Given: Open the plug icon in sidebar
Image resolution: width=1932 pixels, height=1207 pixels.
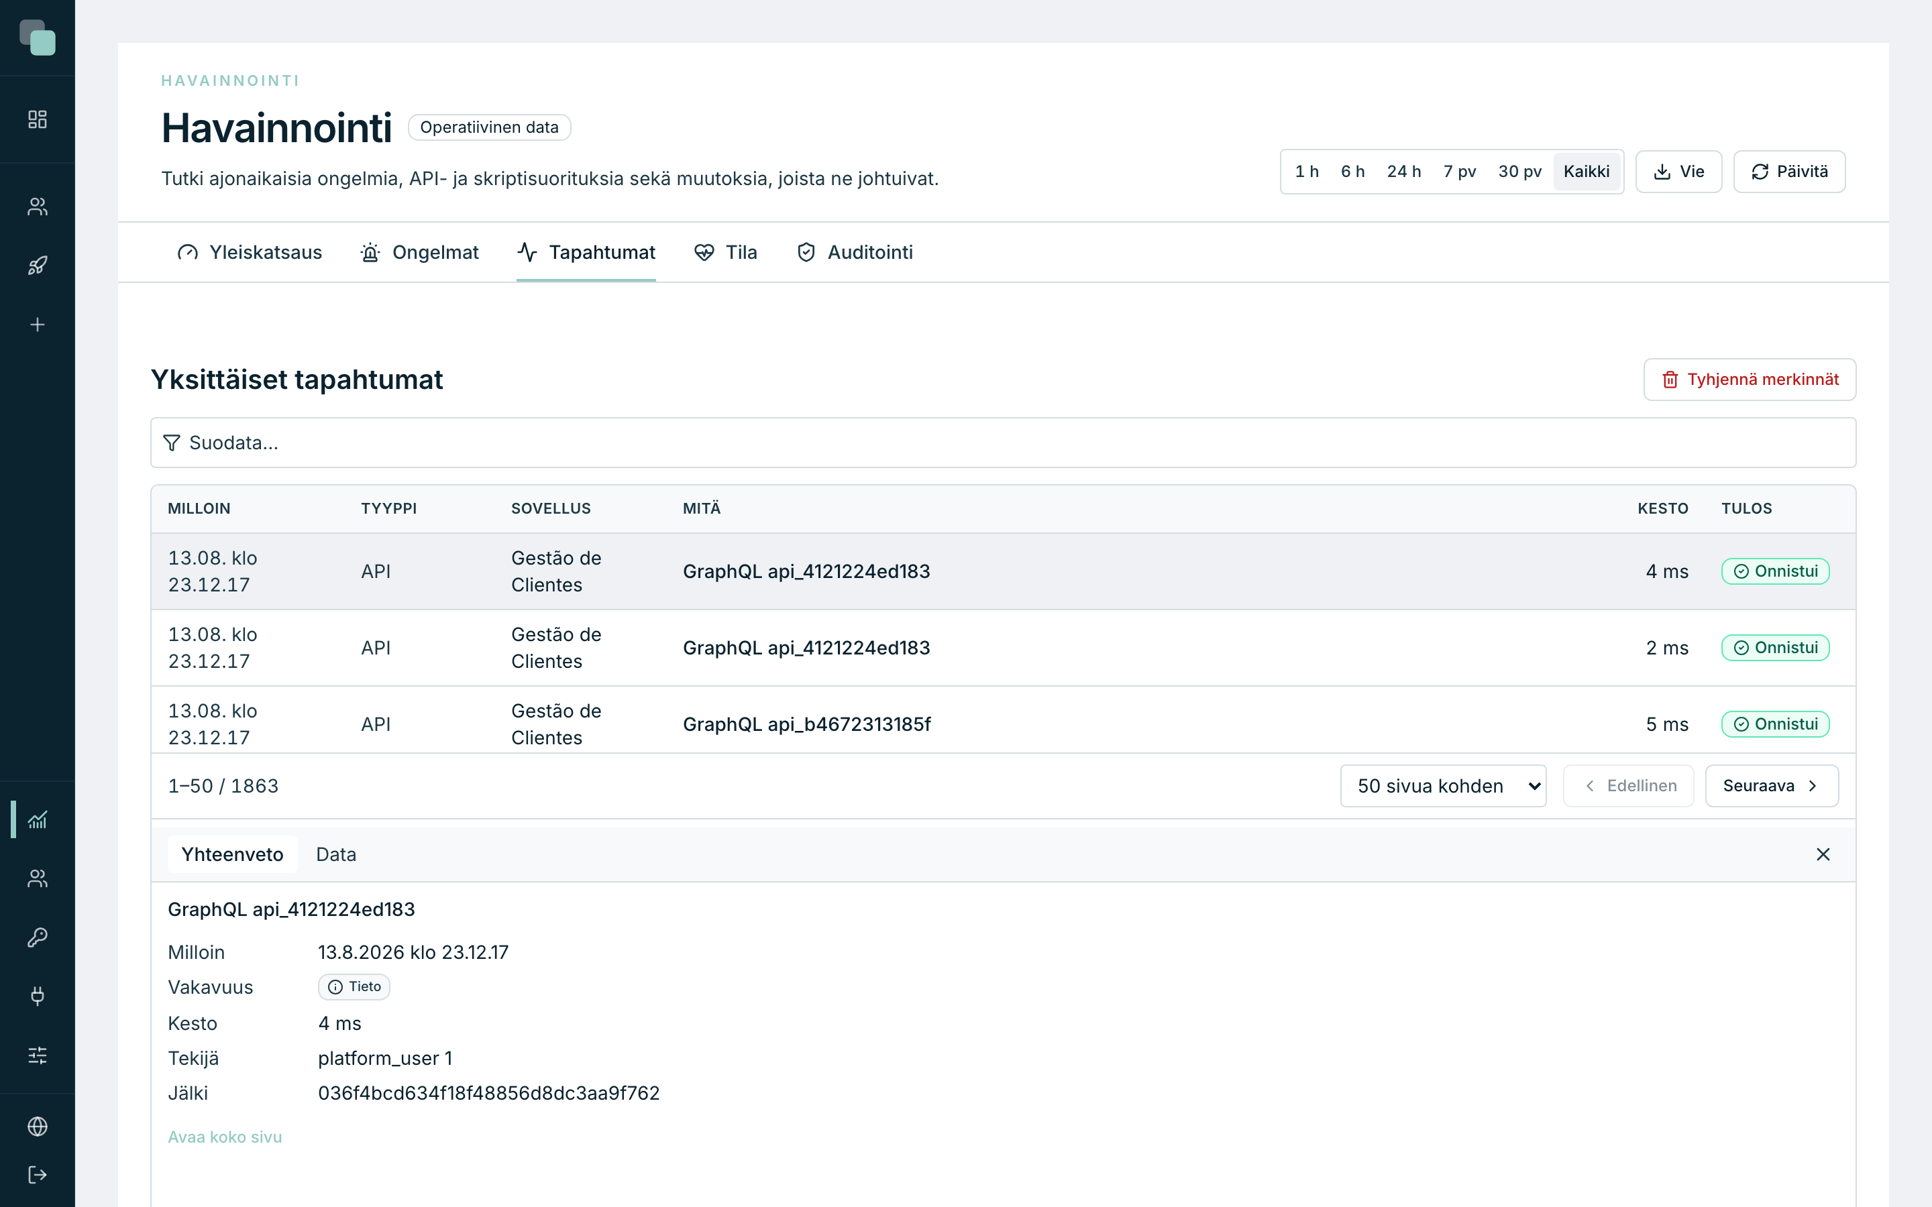Looking at the screenshot, I should click(38, 996).
